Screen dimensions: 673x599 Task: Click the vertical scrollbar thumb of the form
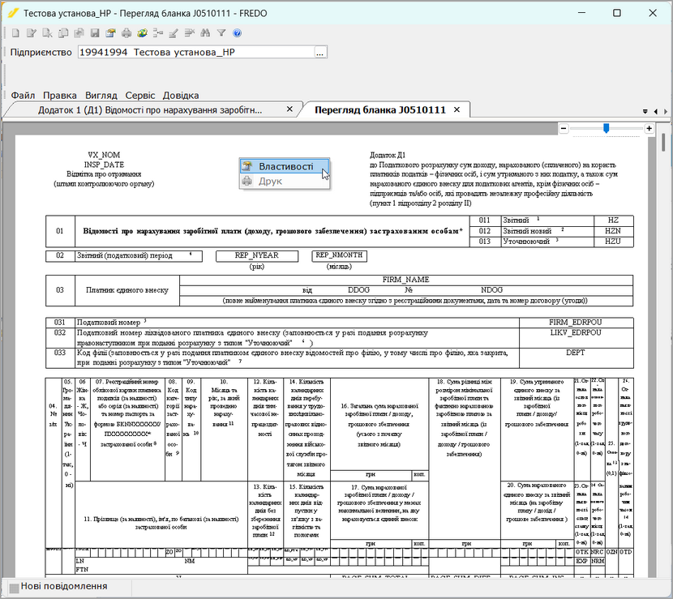click(x=663, y=143)
